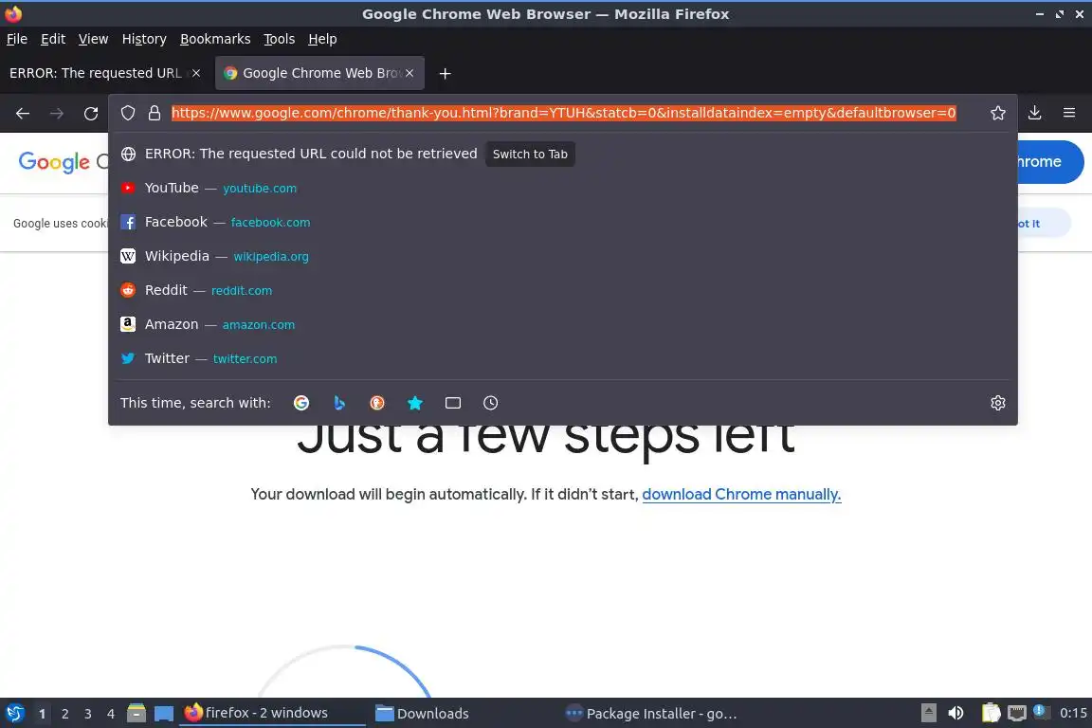Viewport: 1092px width, 728px height.
Task: Switch to the ERROR requested URL tab
Action: coord(96,73)
